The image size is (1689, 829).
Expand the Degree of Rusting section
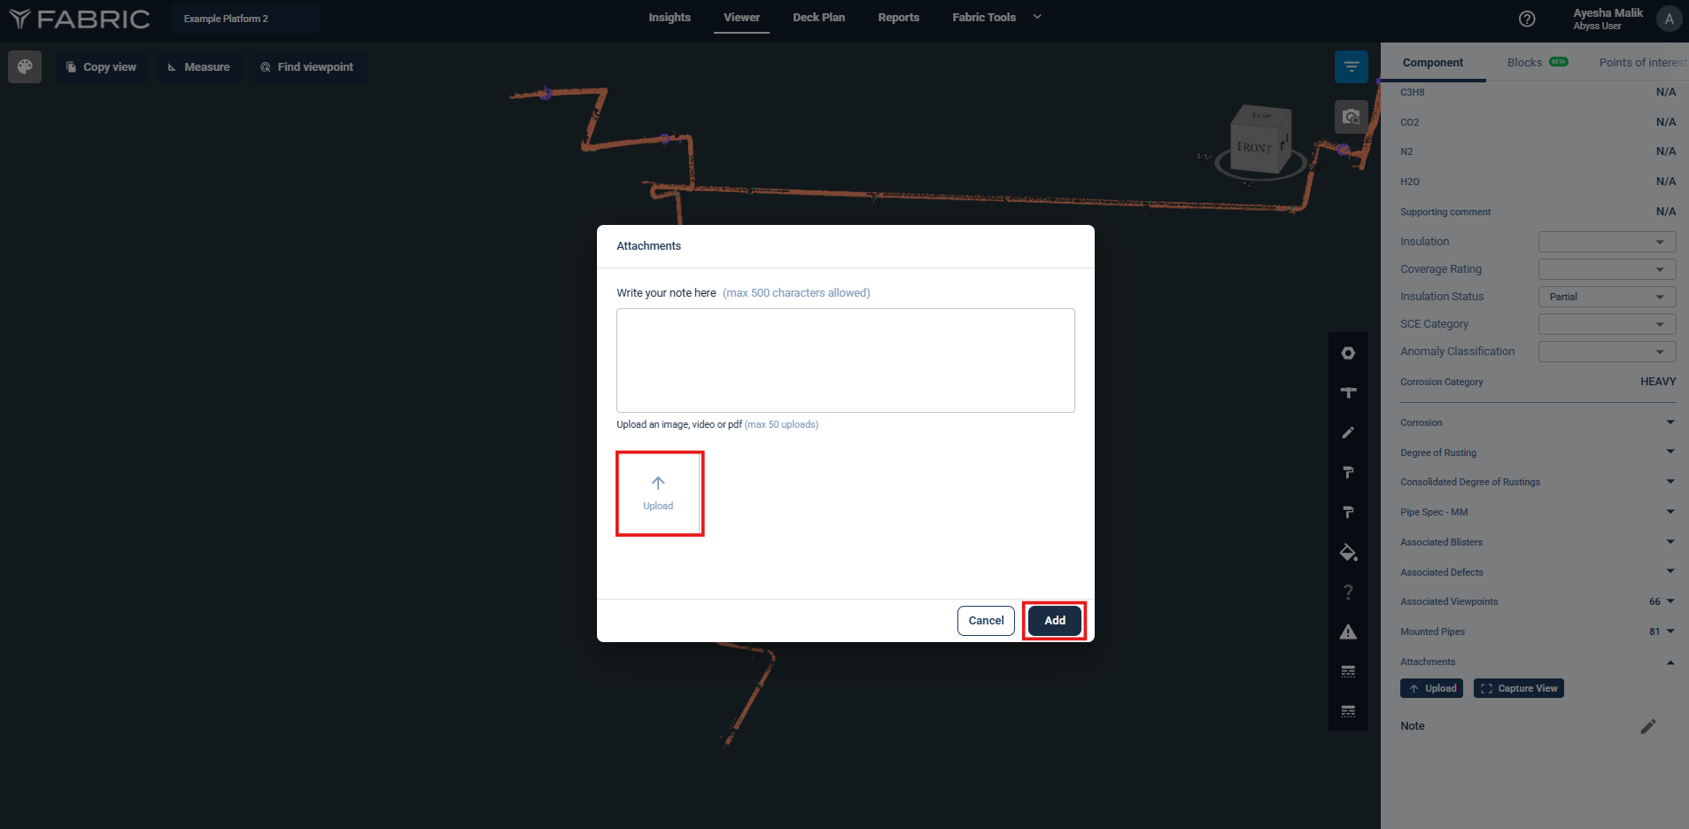click(x=1670, y=452)
